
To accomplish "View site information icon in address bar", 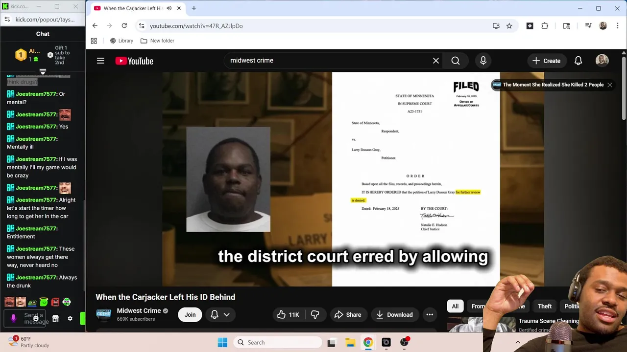I will pos(142,26).
